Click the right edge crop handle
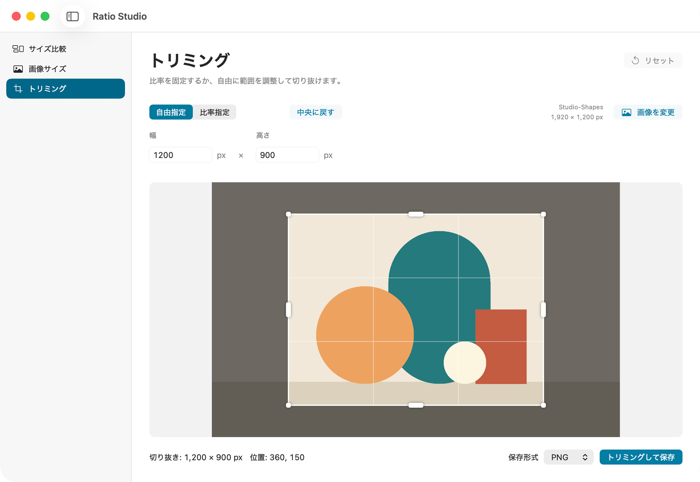This screenshot has width=700, height=482. (x=543, y=310)
